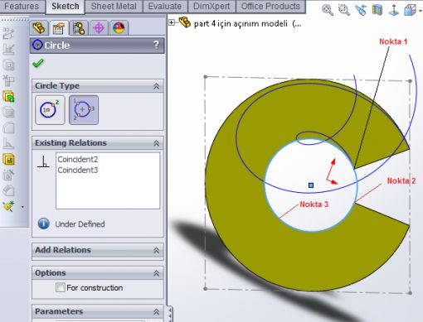Enable the For construction checkbox
The image size is (423, 322).
60,287
